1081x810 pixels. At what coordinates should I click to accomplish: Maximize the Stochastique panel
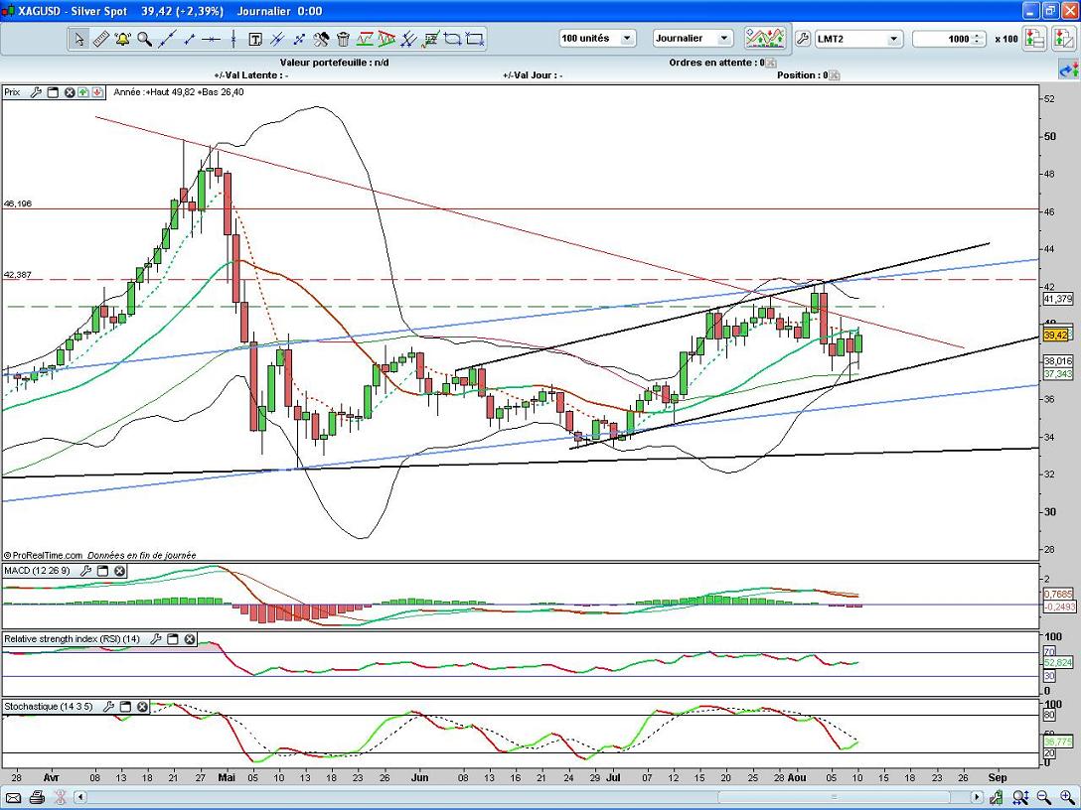pos(126,707)
